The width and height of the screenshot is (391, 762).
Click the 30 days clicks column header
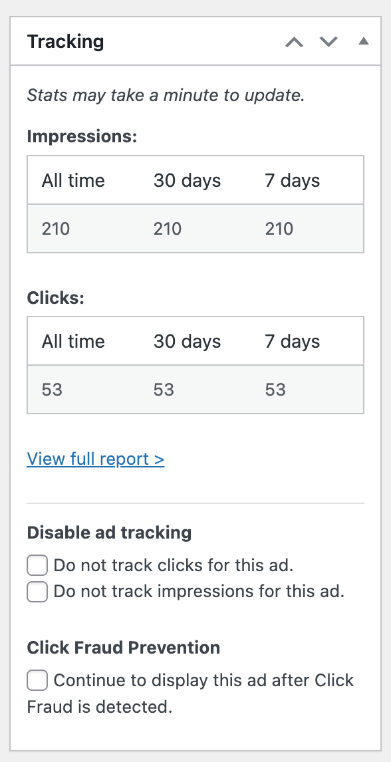pos(187,341)
